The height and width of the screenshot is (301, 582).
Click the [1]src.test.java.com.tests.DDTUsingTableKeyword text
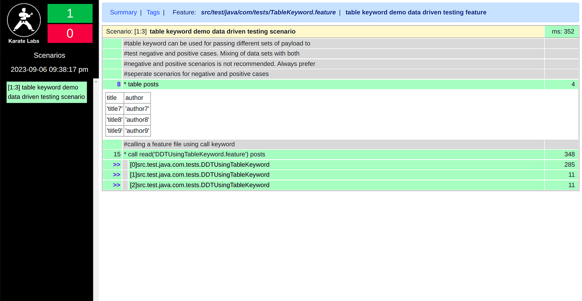click(200, 174)
